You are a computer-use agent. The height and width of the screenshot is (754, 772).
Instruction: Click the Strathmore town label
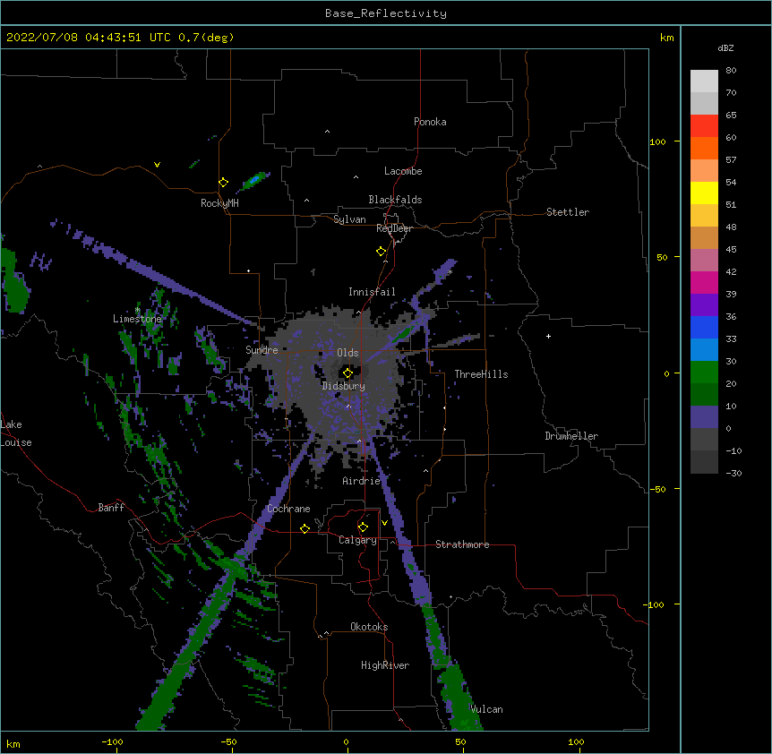point(462,544)
